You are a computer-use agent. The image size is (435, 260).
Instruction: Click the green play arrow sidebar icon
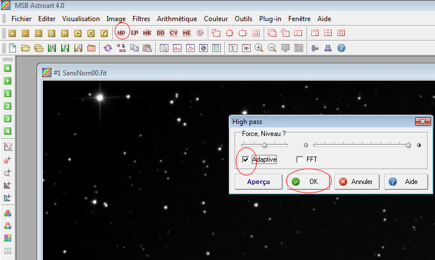point(8,81)
